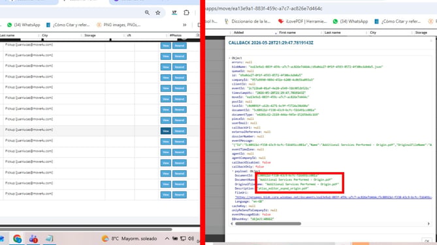Show hidden system tray icons
Screen dimensions: 437x245
(x=167, y=238)
